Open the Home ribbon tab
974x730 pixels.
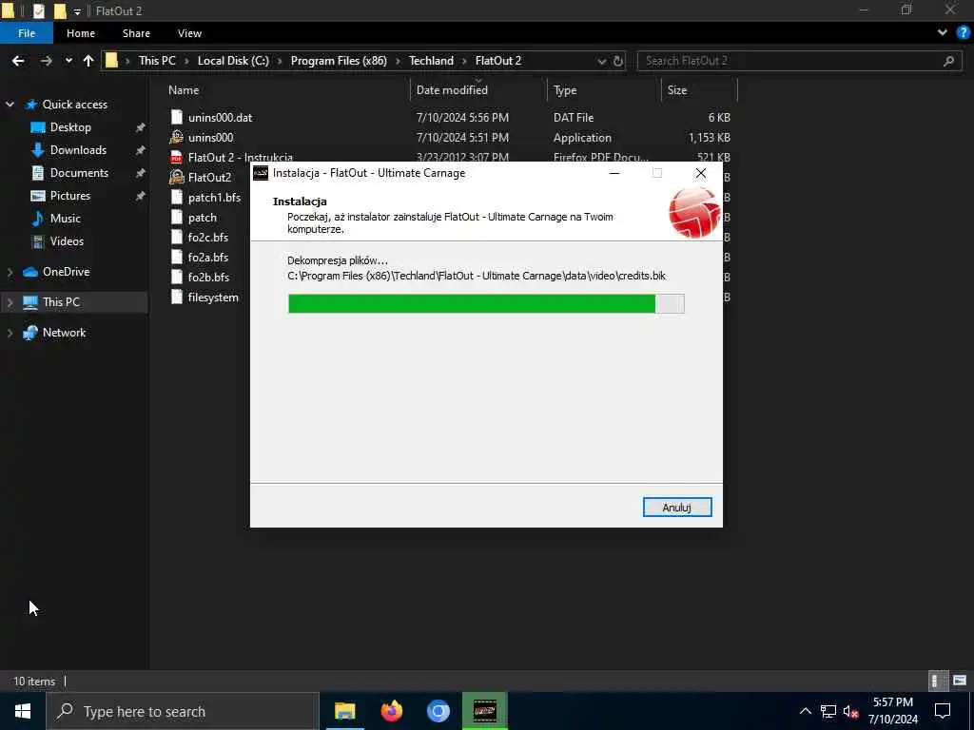click(81, 33)
